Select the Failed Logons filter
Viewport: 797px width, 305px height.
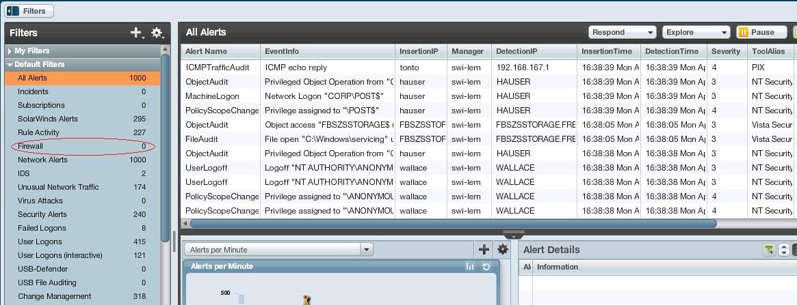(82, 229)
